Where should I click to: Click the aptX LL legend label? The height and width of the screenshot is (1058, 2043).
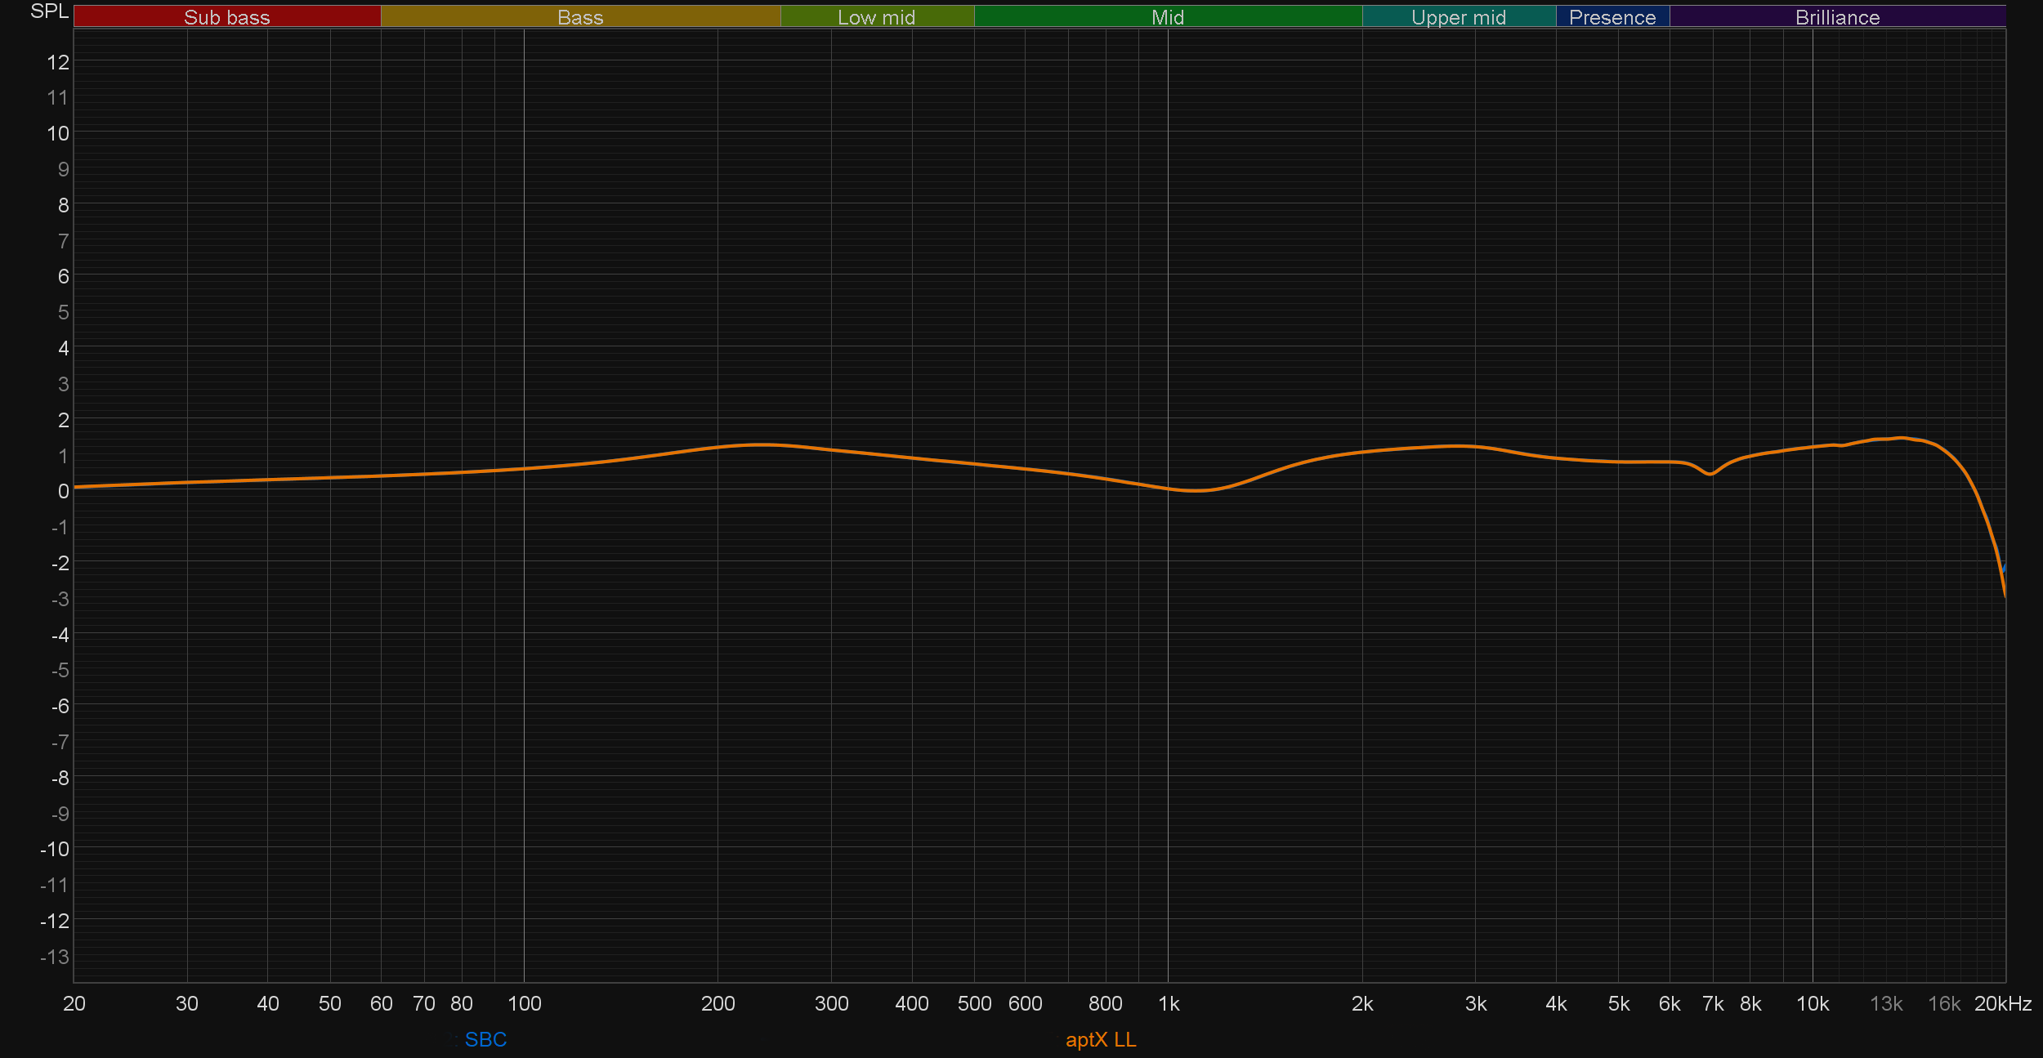click(x=1100, y=1039)
